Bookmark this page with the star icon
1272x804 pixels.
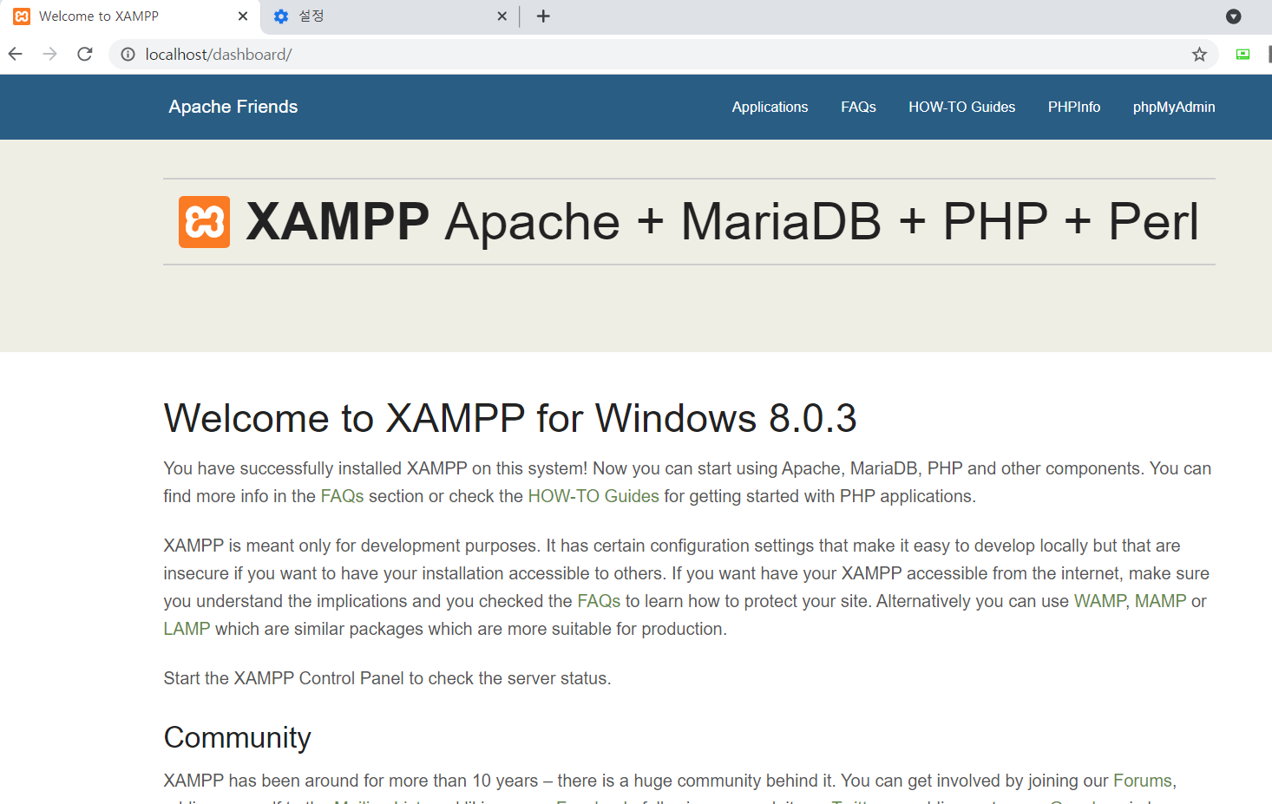1199,54
